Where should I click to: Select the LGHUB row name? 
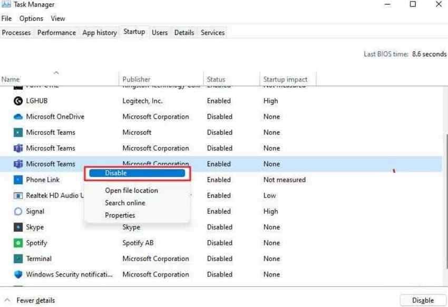37,101
